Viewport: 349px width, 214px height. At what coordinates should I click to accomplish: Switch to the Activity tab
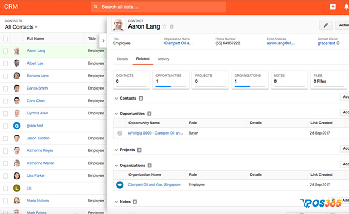pyautogui.click(x=163, y=59)
